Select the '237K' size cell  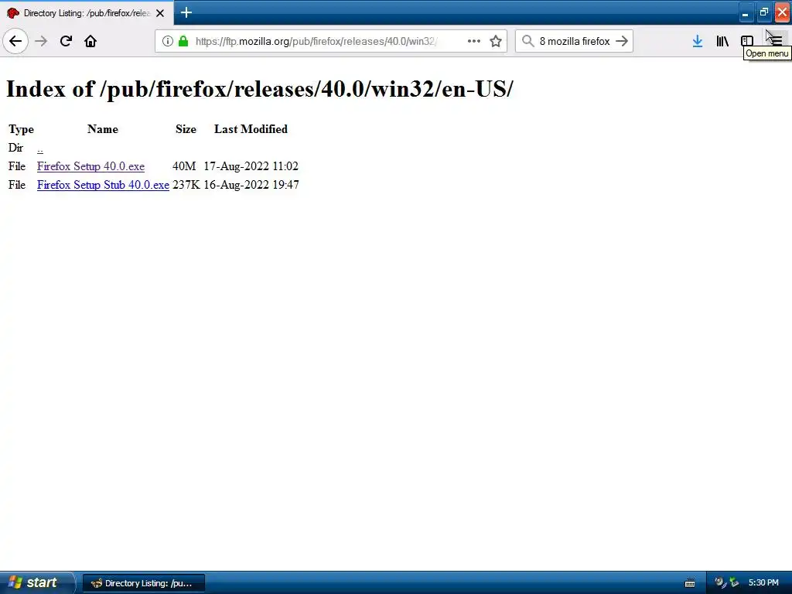[x=186, y=185]
